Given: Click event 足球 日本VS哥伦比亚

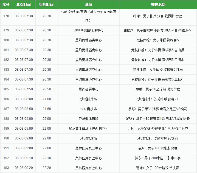Looking at the screenshot, I should coord(158,119).
